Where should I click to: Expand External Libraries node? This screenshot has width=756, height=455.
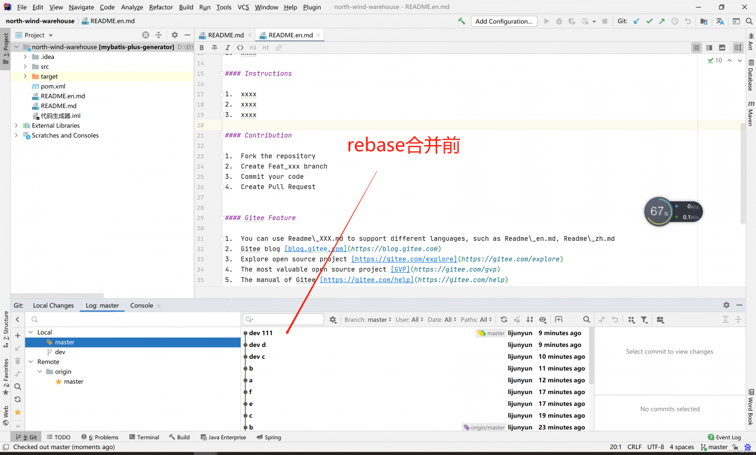coord(16,126)
